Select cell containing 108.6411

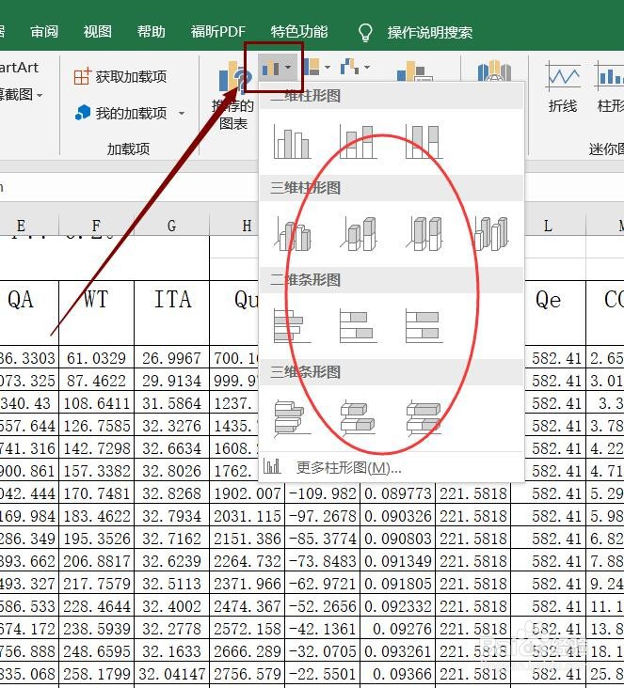96,403
